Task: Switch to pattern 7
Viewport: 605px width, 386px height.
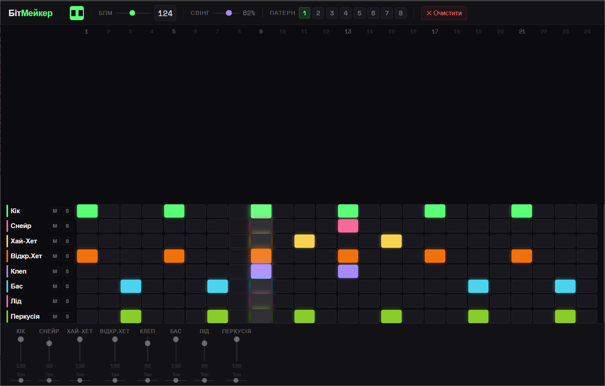Action: point(387,13)
